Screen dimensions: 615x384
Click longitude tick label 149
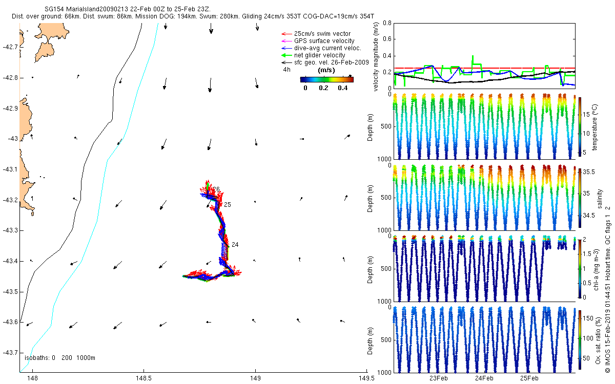[255, 378]
